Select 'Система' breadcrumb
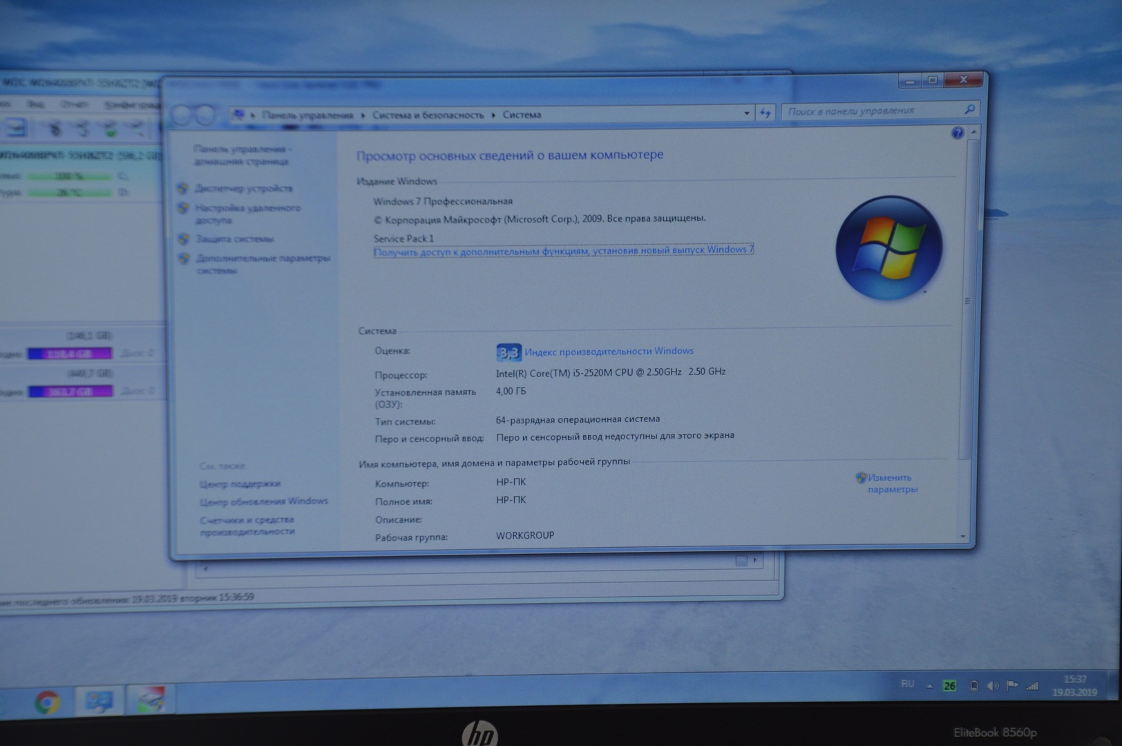 522,115
